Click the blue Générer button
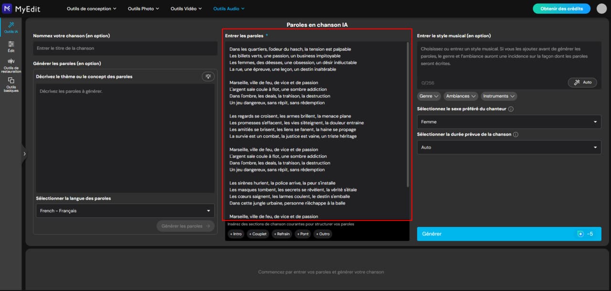 coord(509,234)
